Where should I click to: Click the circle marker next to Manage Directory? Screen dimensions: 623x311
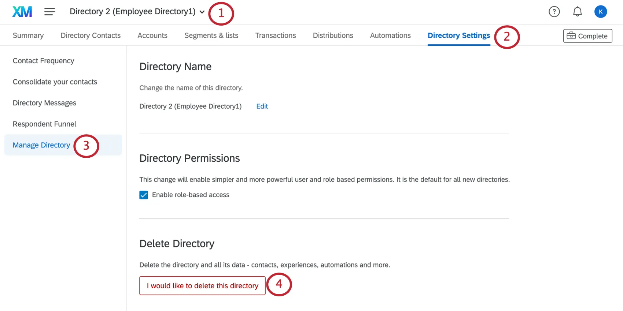(x=85, y=146)
